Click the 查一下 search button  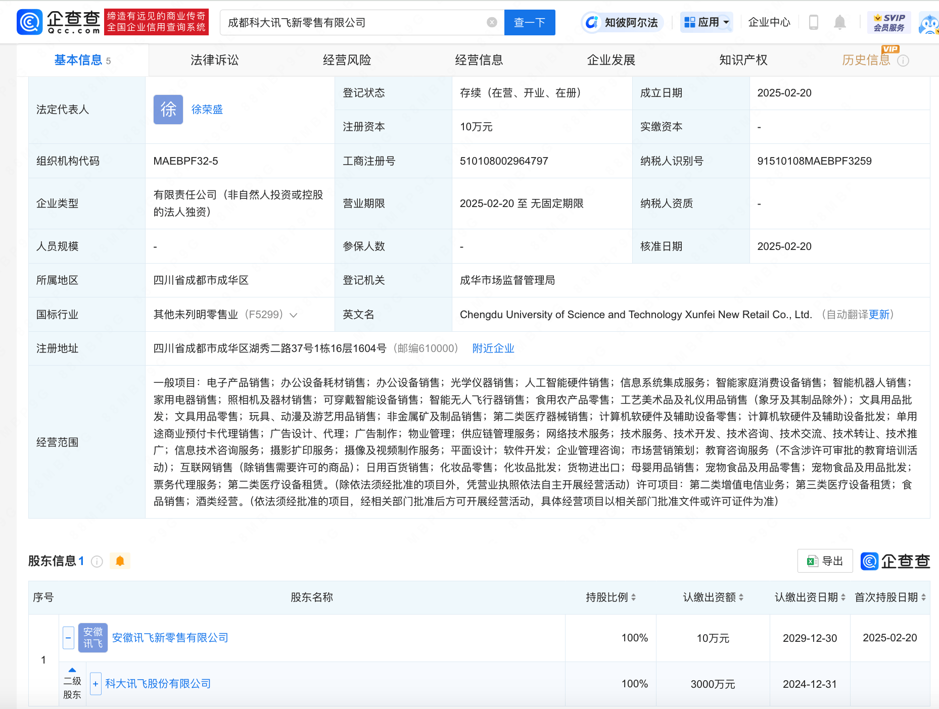pyautogui.click(x=529, y=22)
